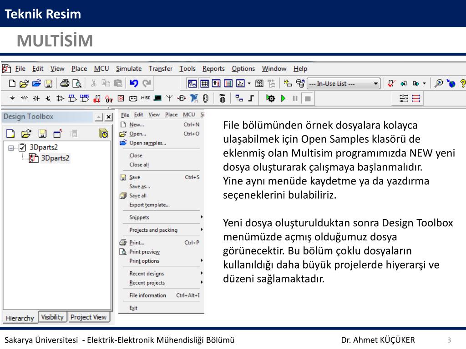Stop the simulation with the square button
This screenshot has height=349, width=466.
click(308, 98)
